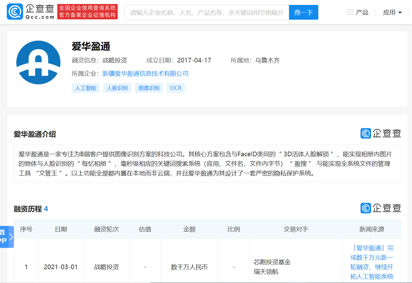
Task: Click the 数千万人民币 amount cell
Action: click(x=189, y=267)
